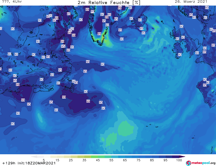Click the "???, 4Uhr" time label
Viewport: 216px width, 166px height.
12,2
